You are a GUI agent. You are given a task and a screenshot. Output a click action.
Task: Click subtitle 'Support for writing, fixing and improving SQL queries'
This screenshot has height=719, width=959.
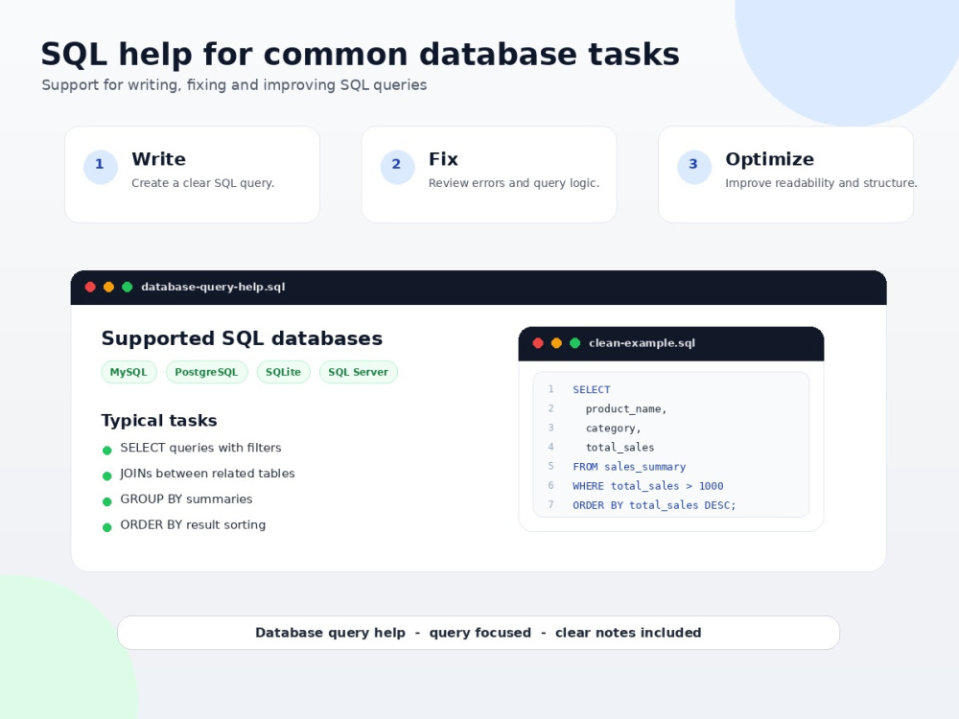tap(234, 85)
